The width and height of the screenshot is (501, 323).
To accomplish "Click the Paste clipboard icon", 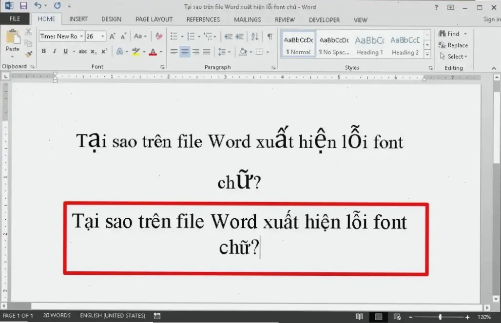I will point(13,37).
